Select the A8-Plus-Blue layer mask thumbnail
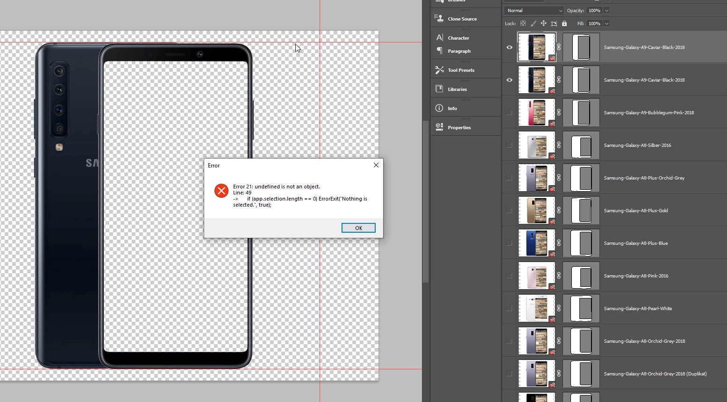This screenshot has width=727, height=402. pyautogui.click(x=581, y=243)
